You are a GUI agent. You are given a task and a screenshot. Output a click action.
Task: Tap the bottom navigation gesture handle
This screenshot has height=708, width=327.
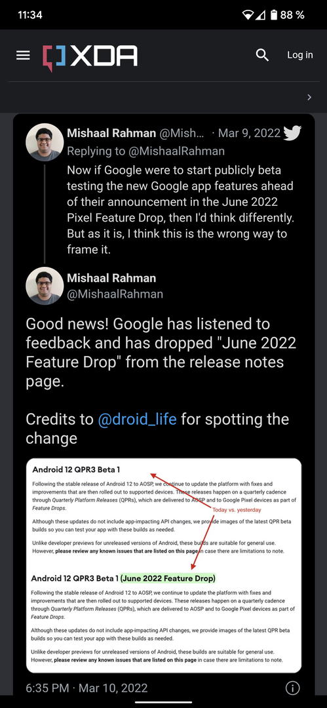[x=164, y=702]
